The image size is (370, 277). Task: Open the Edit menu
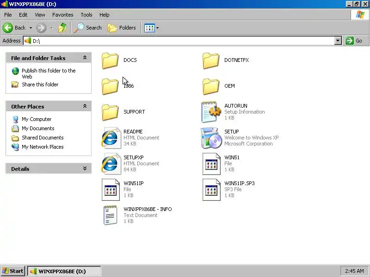[23, 15]
